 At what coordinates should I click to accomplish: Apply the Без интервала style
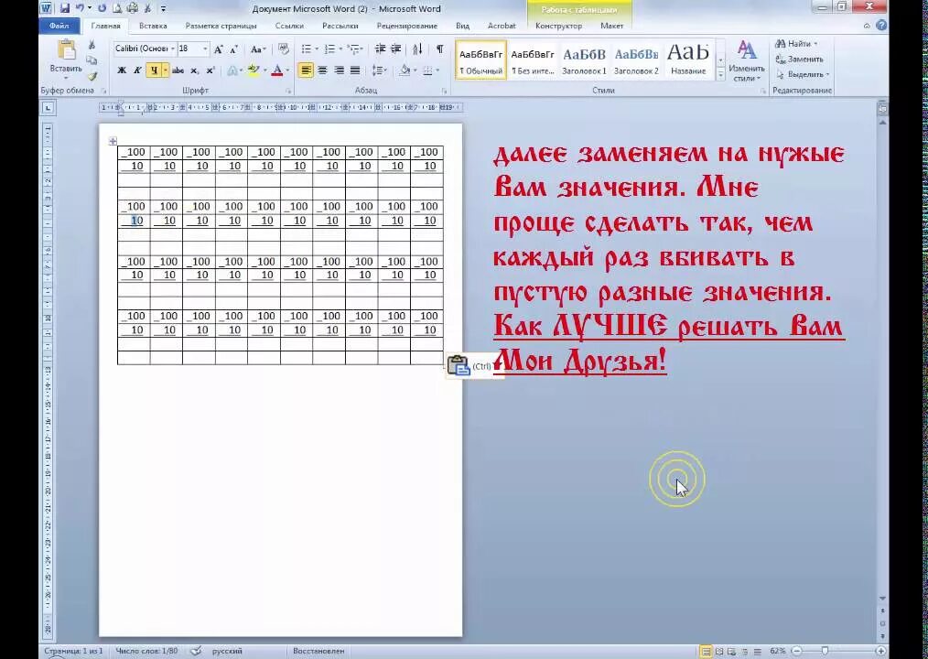tap(533, 60)
